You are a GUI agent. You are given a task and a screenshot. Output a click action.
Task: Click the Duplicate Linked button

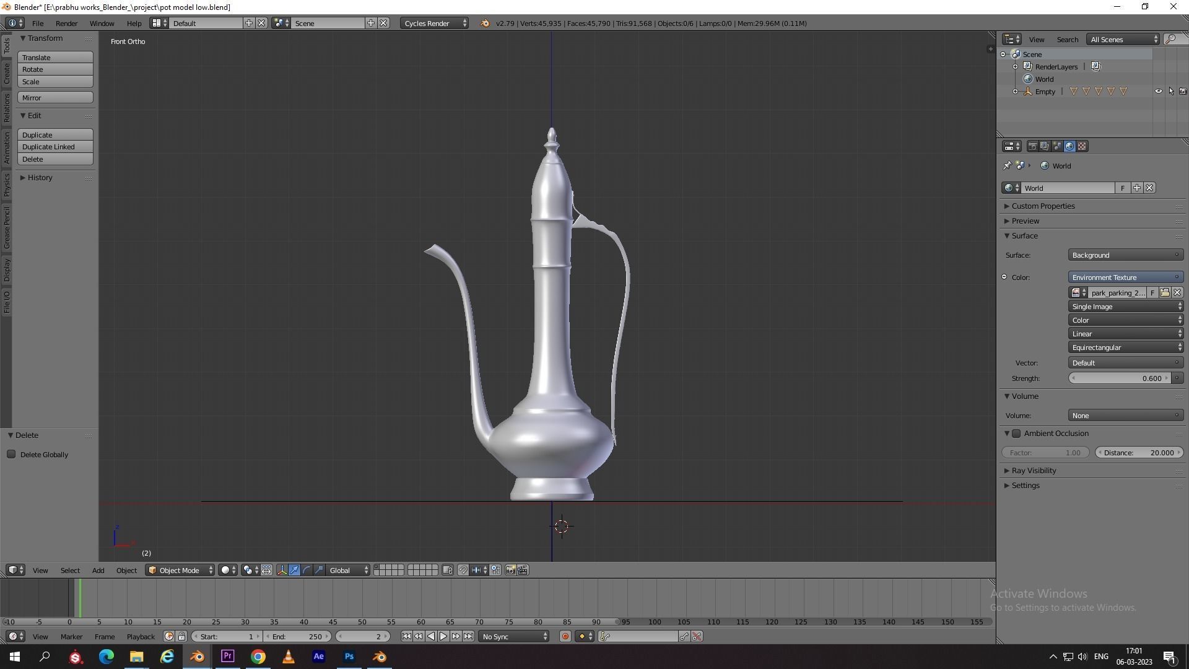[55, 147]
